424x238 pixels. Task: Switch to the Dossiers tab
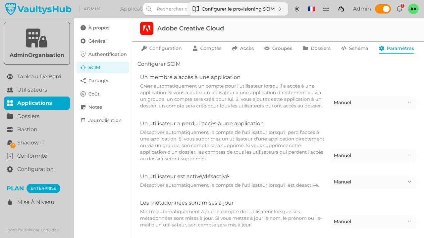pos(317,48)
